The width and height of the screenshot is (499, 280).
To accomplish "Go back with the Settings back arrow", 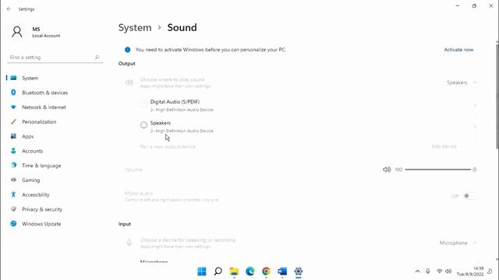I will click(9, 9).
